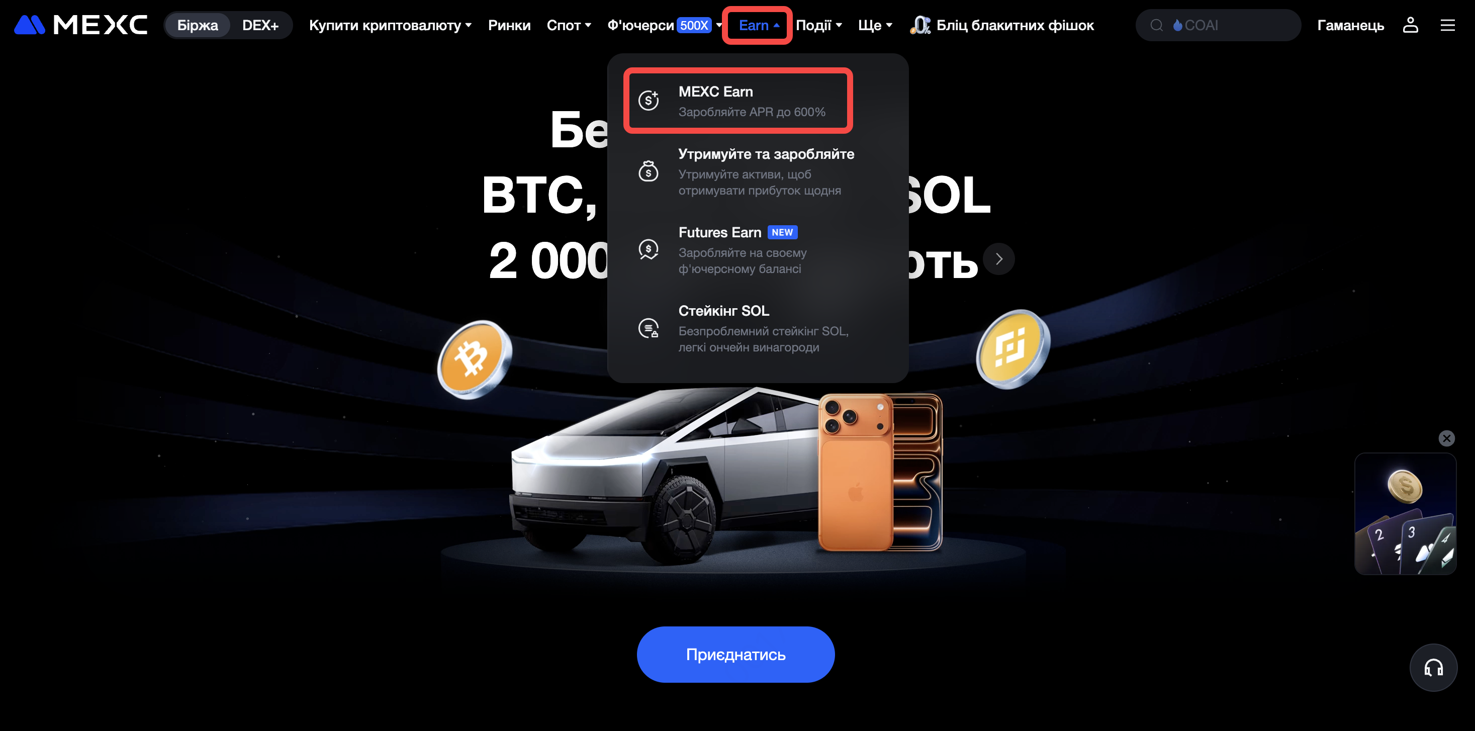Expand the Купити криптовалюту dropdown
This screenshot has height=731, width=1475.
tap(391, 25)
